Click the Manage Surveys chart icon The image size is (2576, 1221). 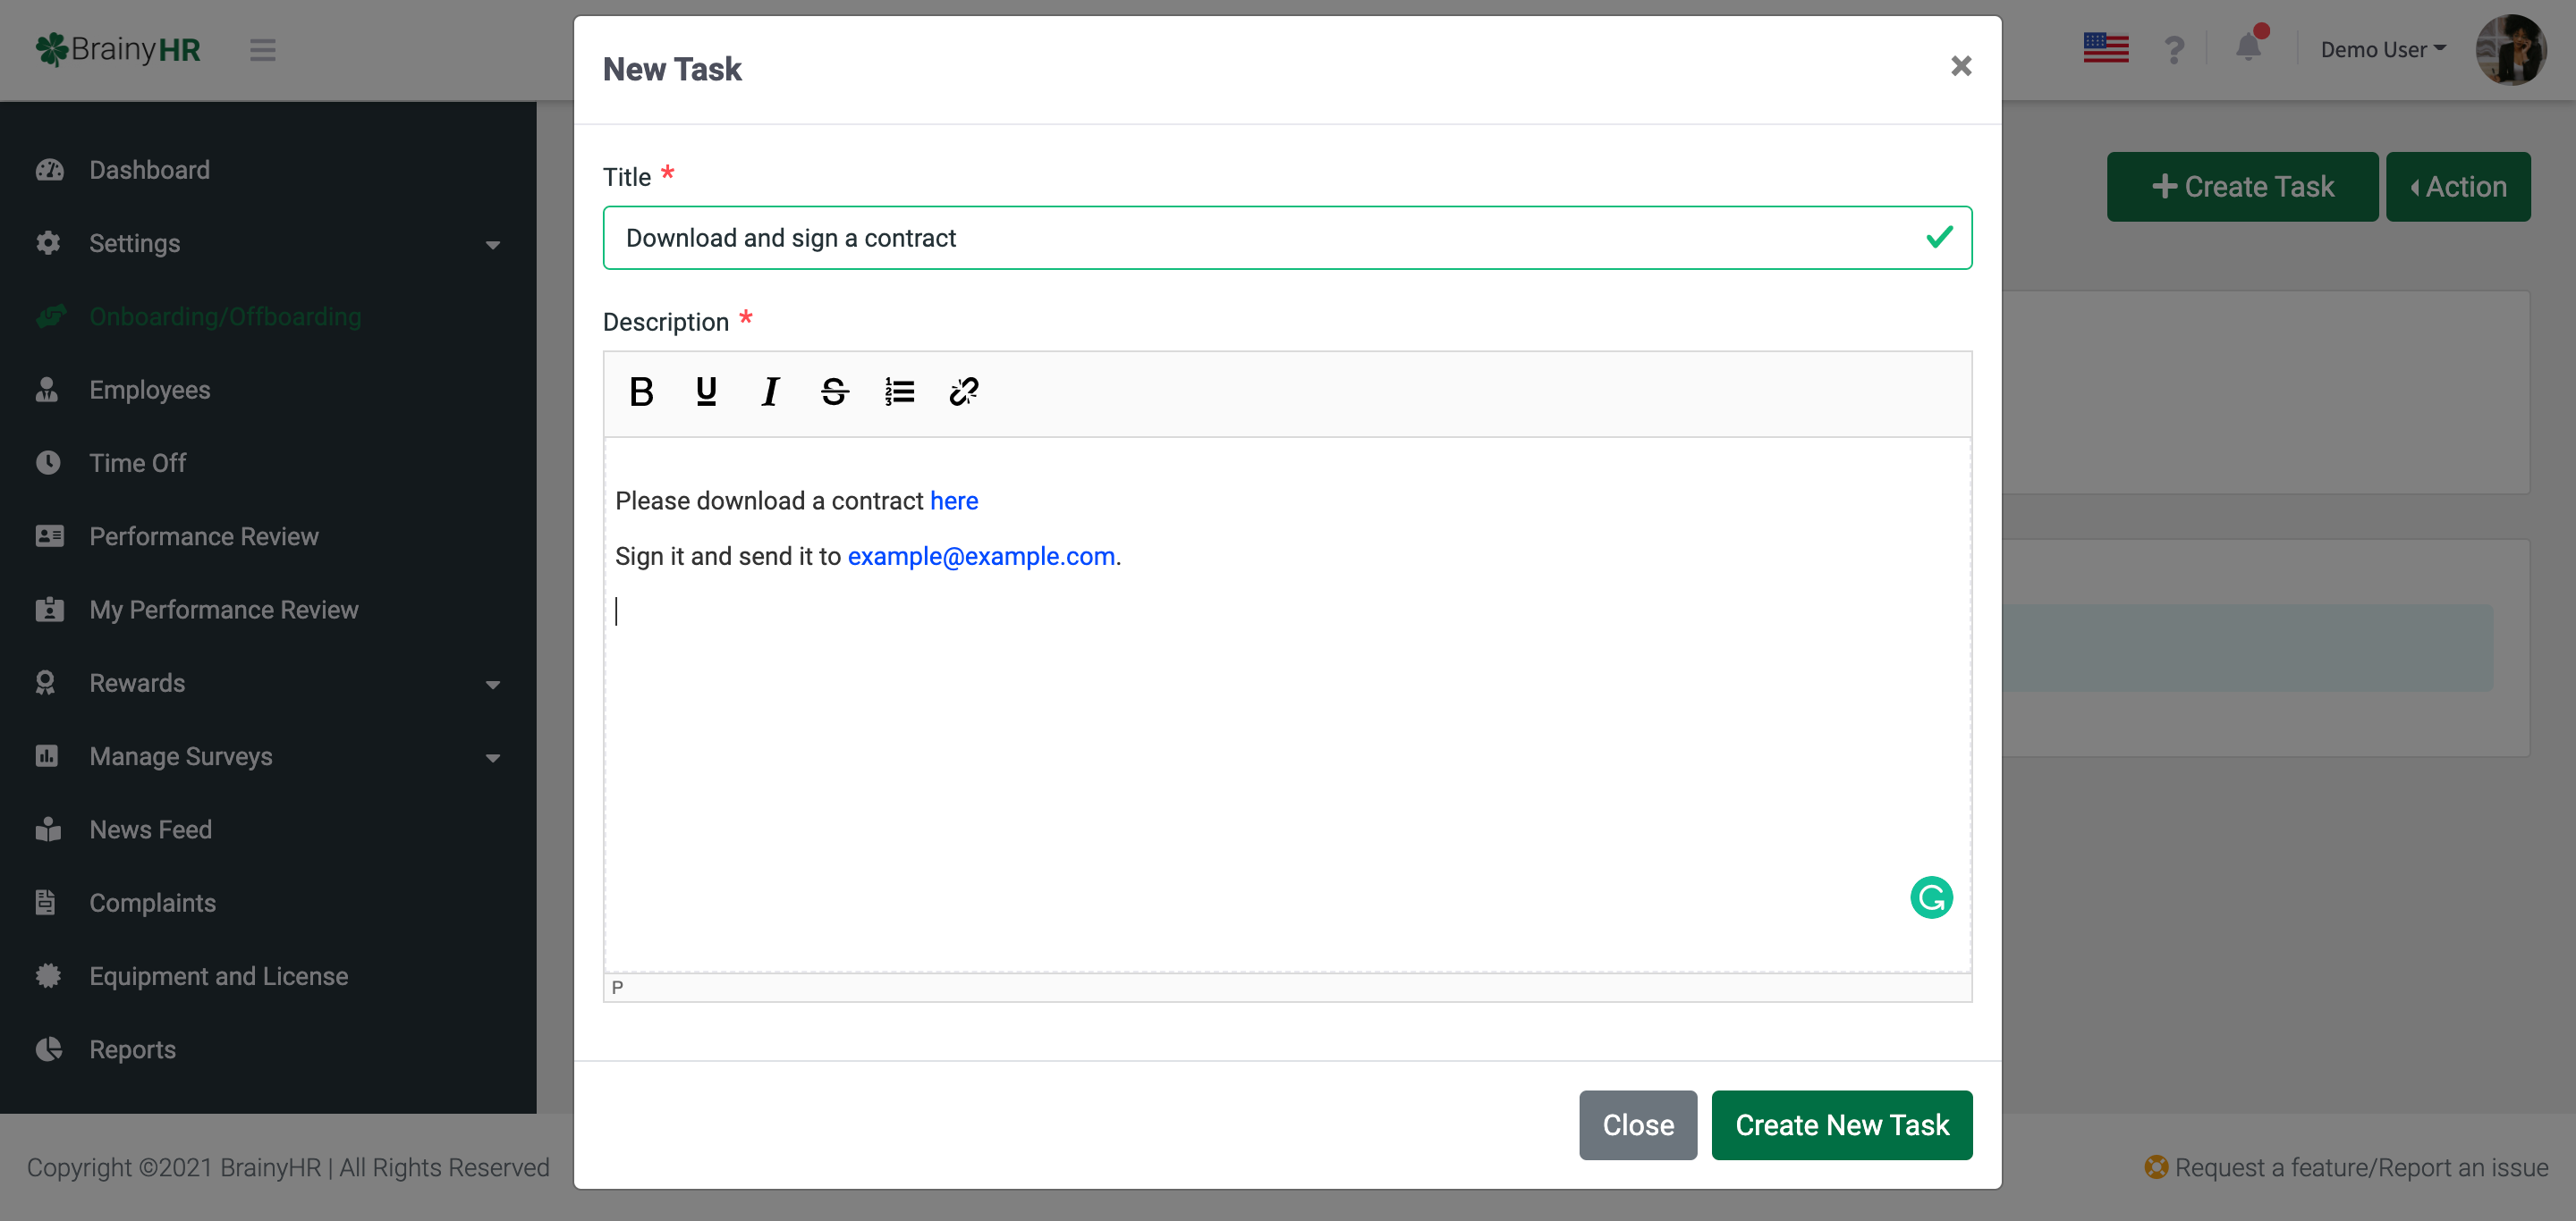click(47, 755)
